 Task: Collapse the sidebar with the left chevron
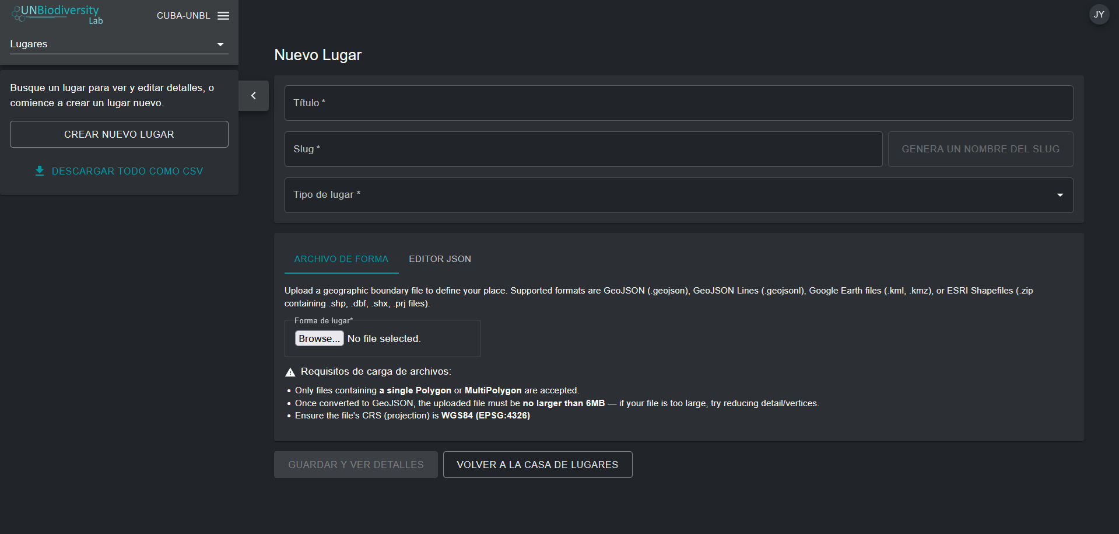point(253,96)
